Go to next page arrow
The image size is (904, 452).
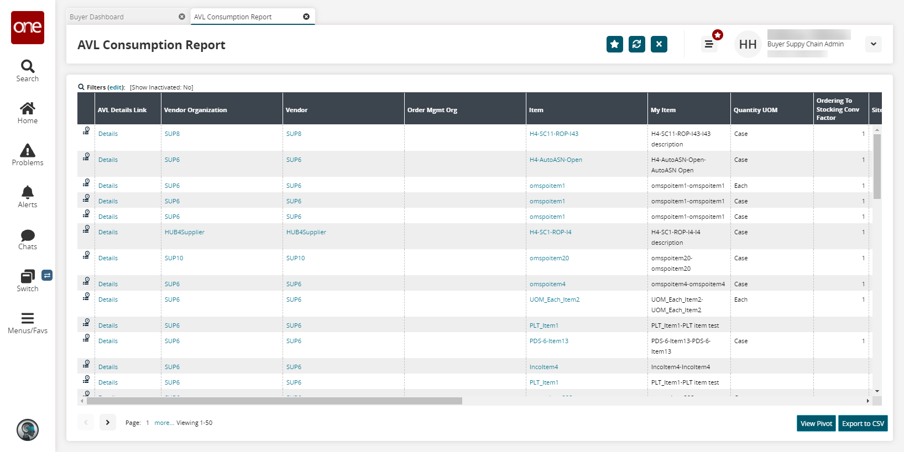[x=108, y=422]
